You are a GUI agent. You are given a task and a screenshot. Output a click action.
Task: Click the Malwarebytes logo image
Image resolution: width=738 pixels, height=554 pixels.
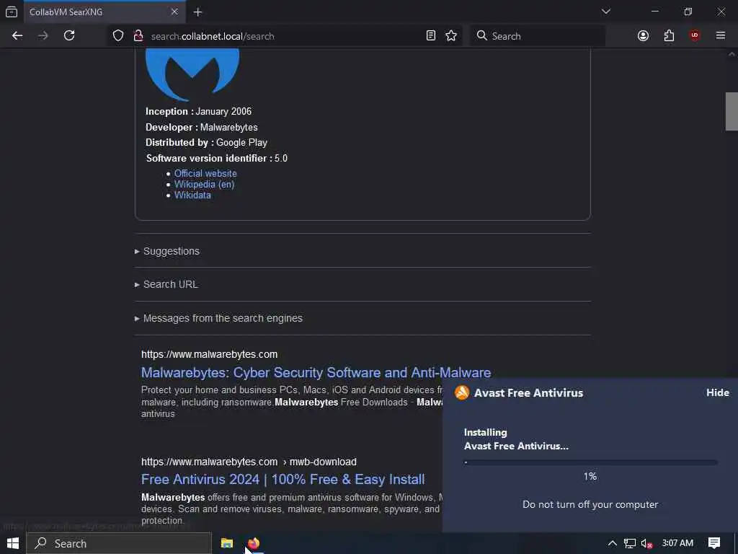[x=192, y=74]
